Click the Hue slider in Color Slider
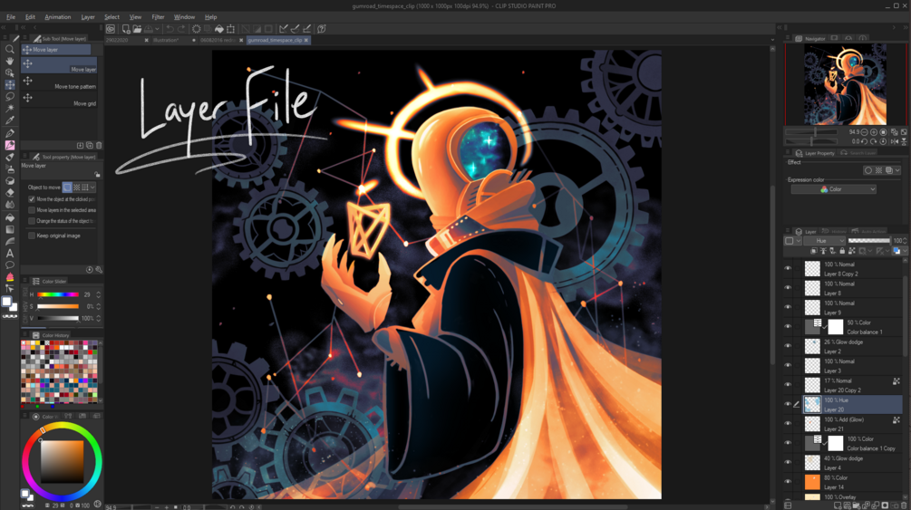Screen dimensions: 911x510 57,294
